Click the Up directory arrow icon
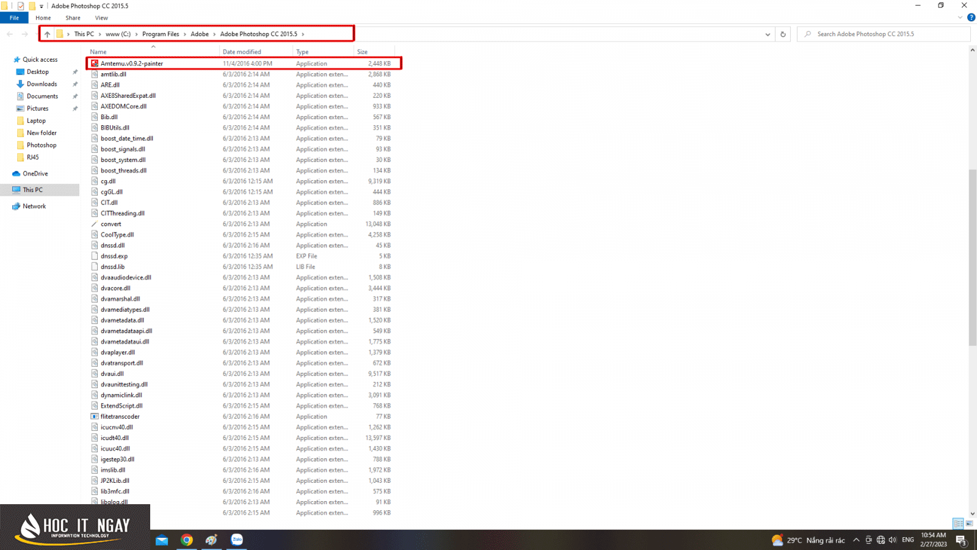Screen dimensions: 977x550 pyautogui.click(x=47, y=34)
